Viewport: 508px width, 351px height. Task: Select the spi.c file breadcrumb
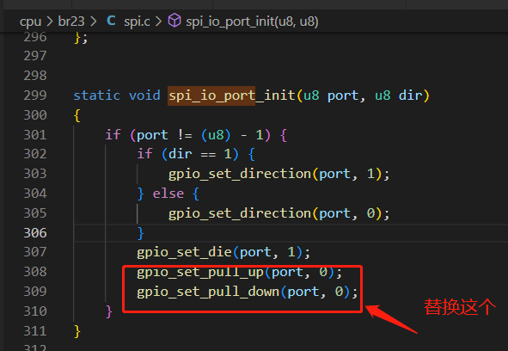tap(137, 22)
